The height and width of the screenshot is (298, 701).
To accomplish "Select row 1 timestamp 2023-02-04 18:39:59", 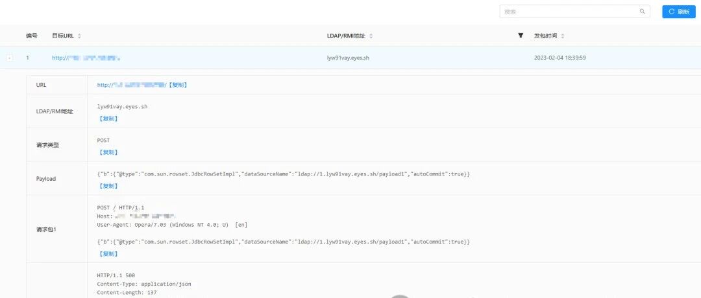I will (560, 58).
